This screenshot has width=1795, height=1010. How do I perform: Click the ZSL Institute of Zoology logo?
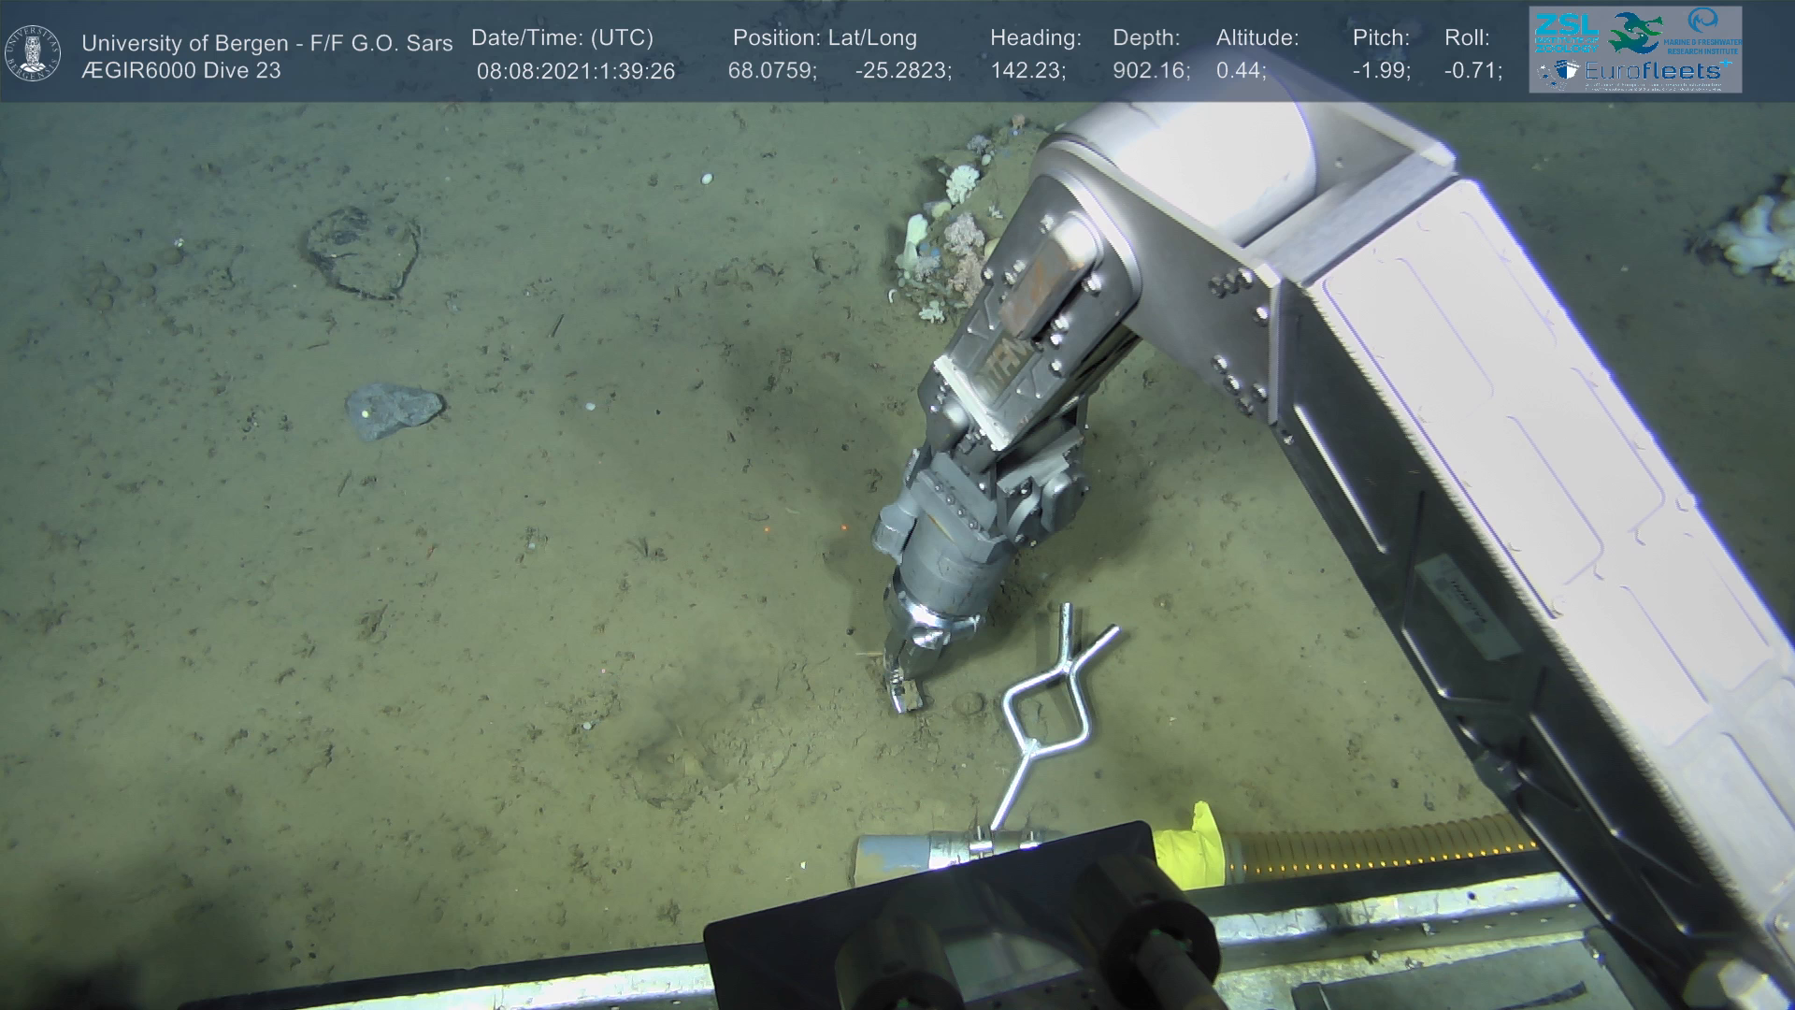click(x=1565, y=34)
